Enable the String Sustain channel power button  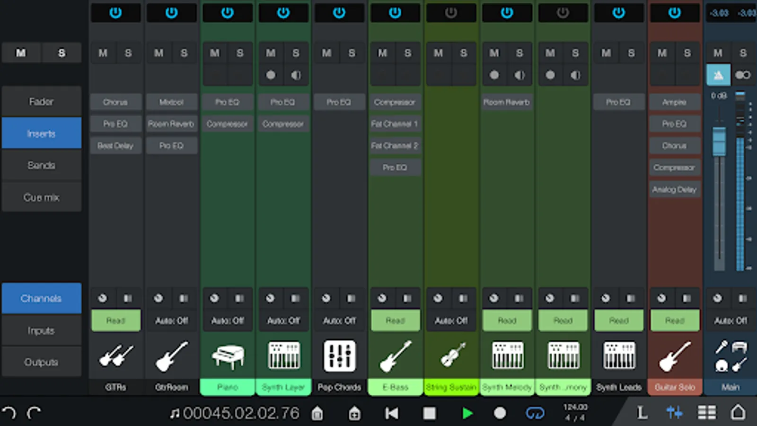pyautogui.click(x=451, y=13)
